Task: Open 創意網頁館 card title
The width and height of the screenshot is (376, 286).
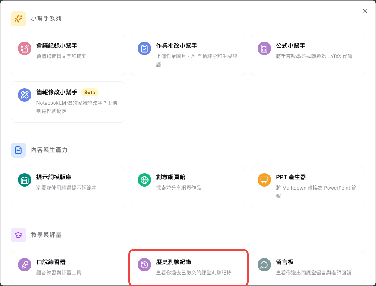Action: pyautogui.click(x=171, y=177)
